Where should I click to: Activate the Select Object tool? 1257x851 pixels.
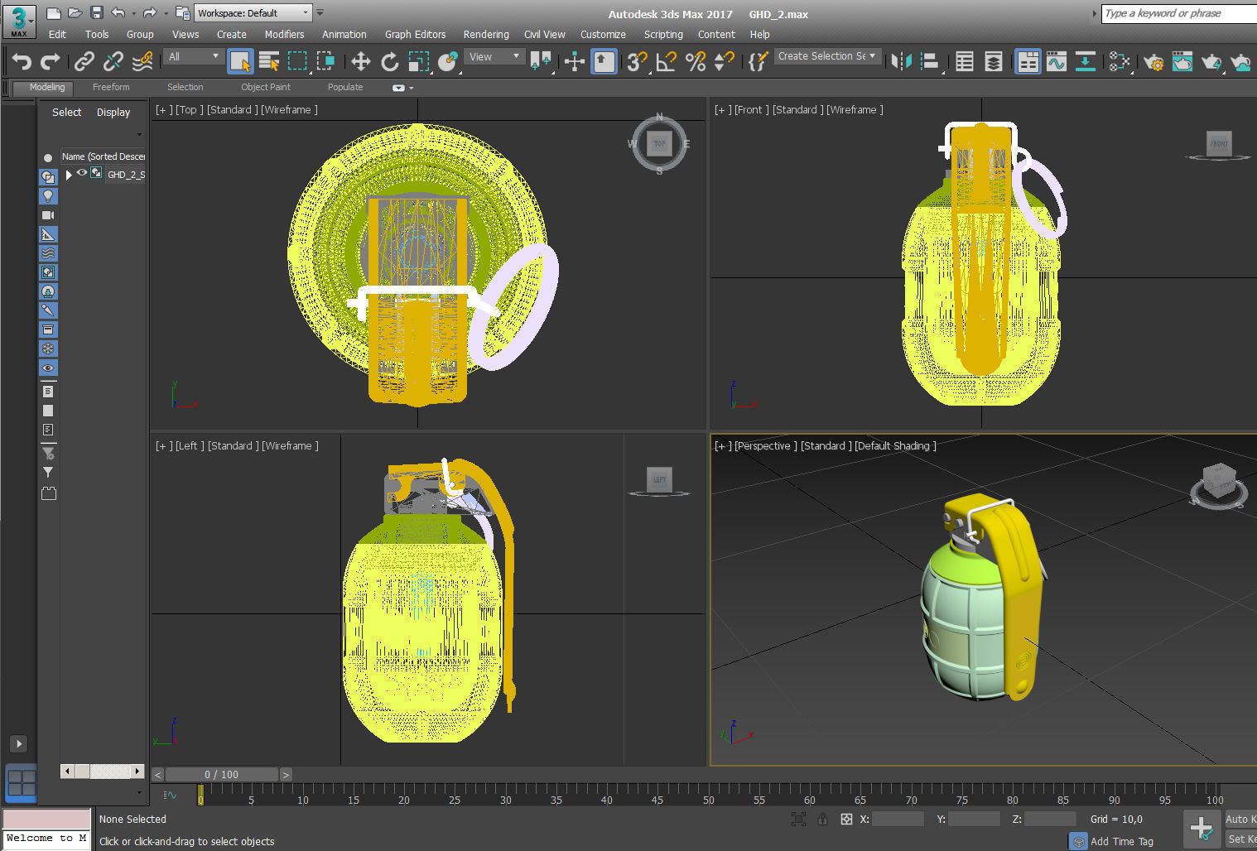[240, 61]
